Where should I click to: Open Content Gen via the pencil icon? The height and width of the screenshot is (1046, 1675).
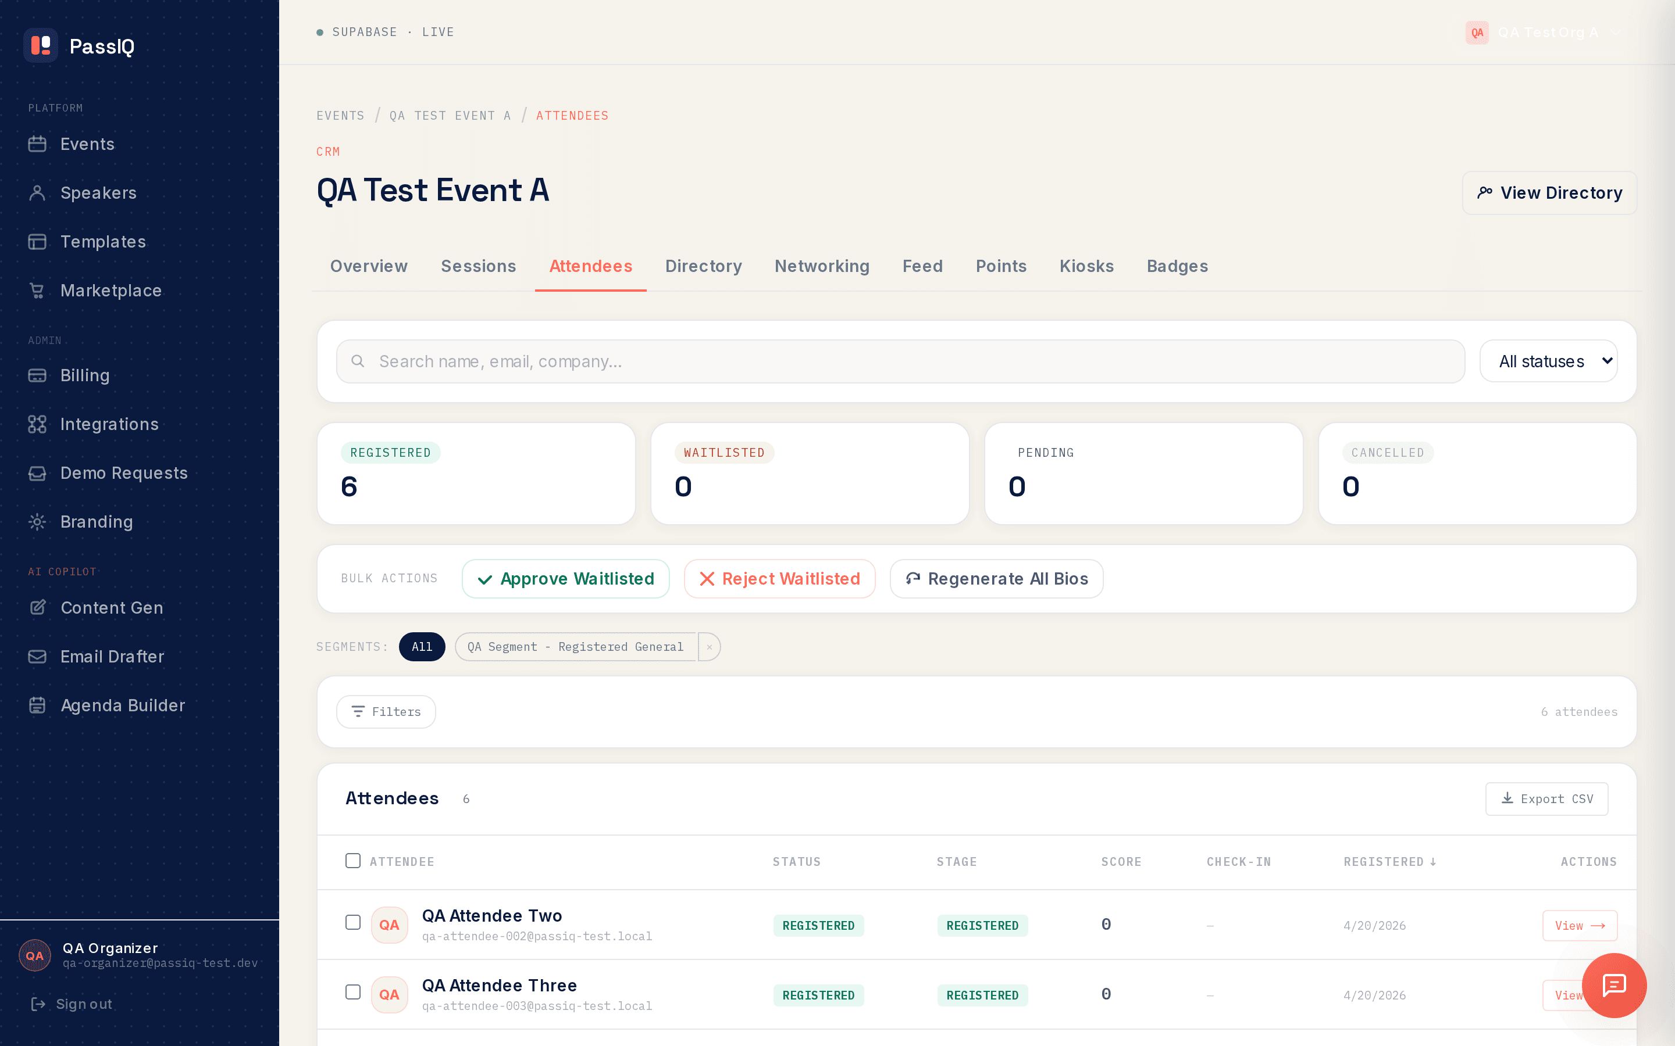[37, 607]
